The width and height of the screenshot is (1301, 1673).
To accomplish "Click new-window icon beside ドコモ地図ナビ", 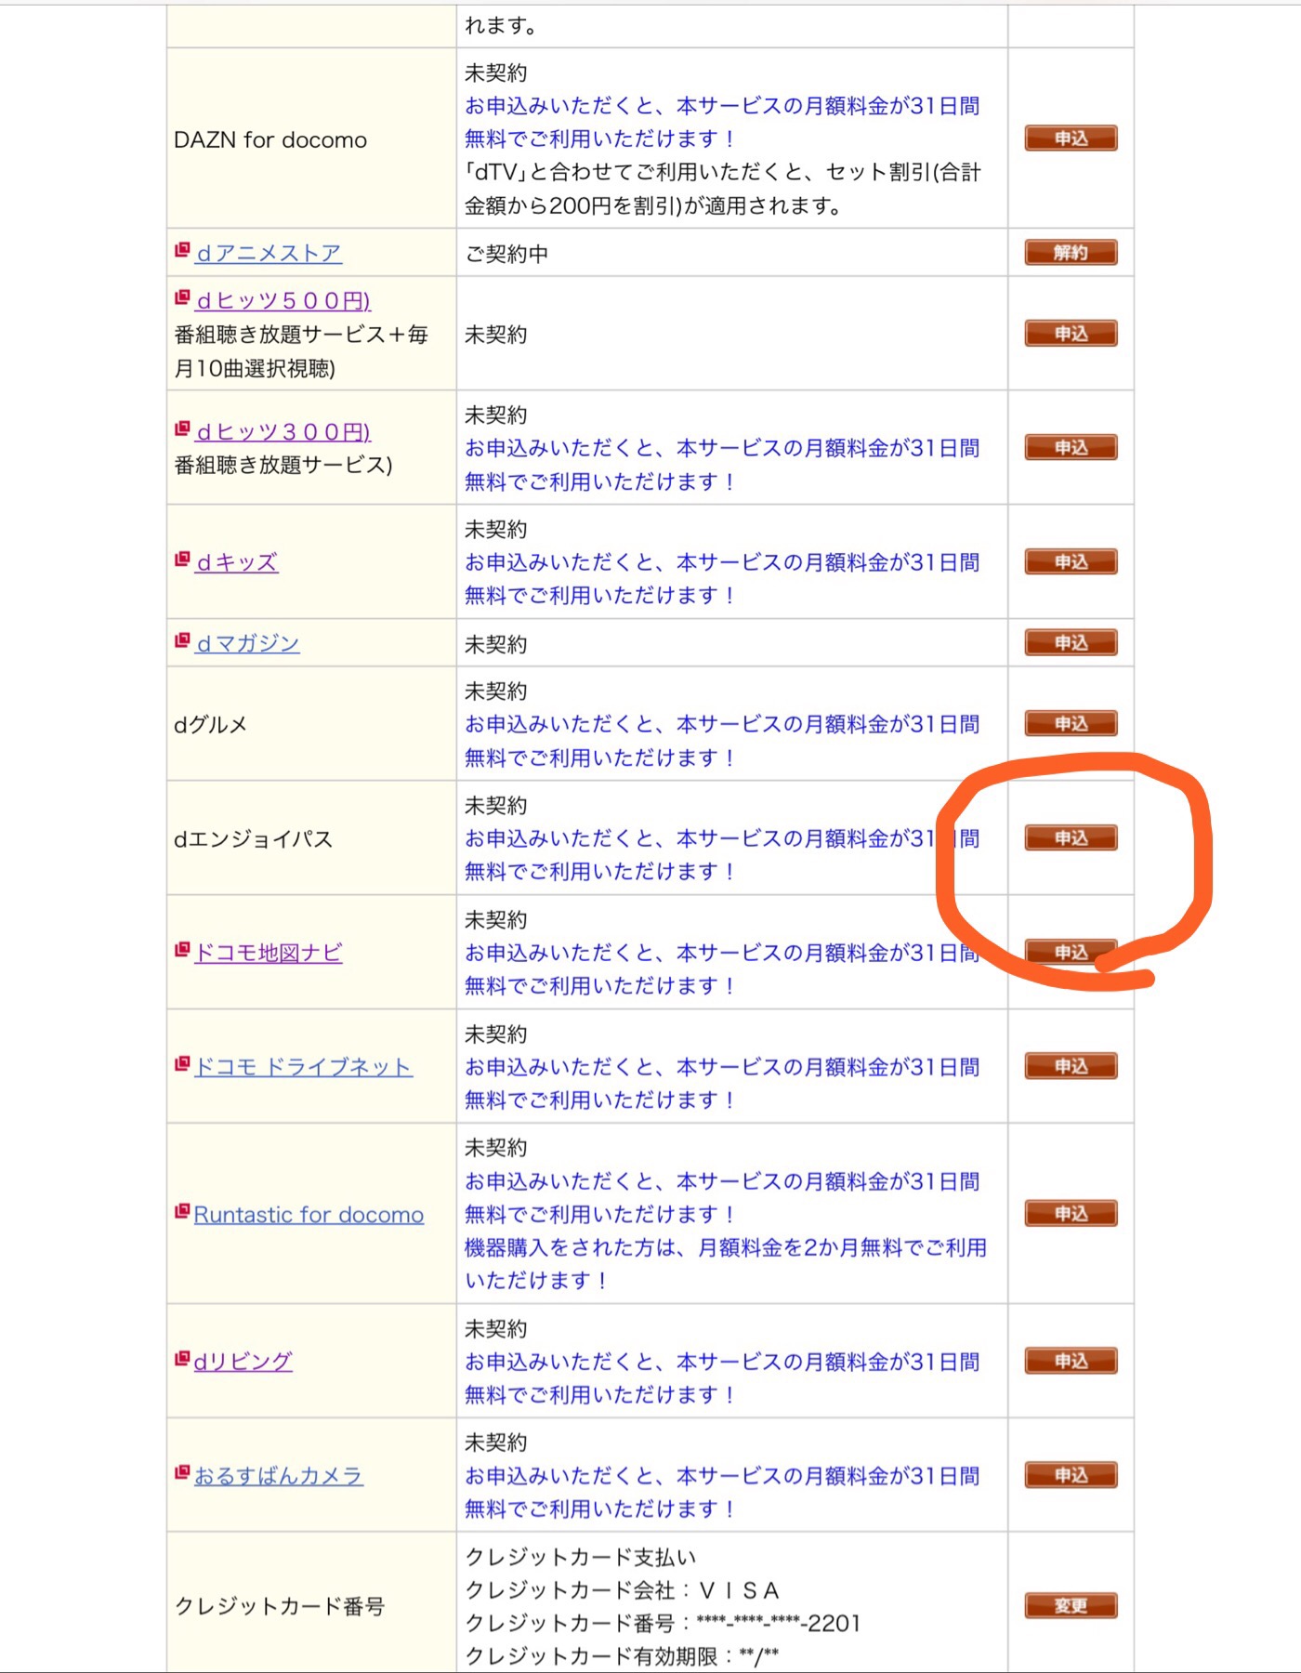I will click(183, 951).
